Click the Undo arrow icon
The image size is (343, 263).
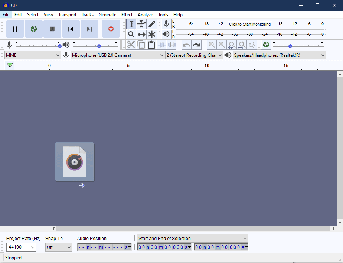186,45
